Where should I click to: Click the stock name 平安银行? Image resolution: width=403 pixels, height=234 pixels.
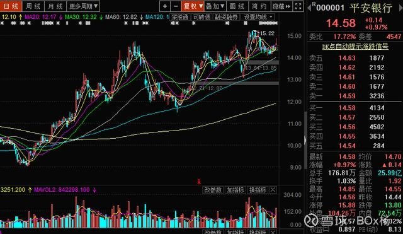(x=371, y=8)
